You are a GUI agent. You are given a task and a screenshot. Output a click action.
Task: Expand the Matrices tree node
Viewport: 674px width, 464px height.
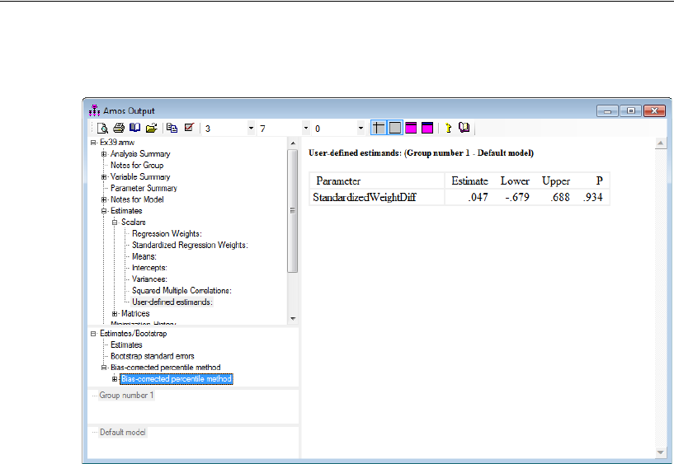coord(115,314)
